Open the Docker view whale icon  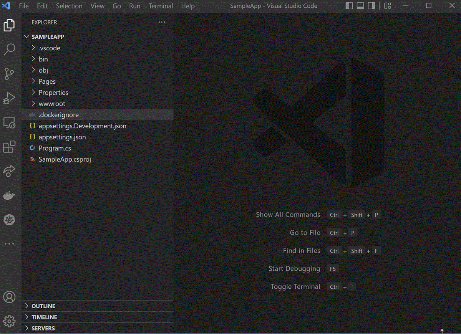(9, 195)
